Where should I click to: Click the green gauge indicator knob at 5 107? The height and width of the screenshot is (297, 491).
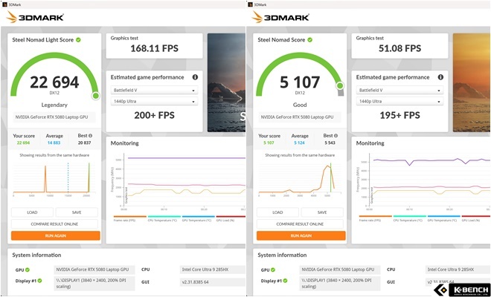(340, 85)
